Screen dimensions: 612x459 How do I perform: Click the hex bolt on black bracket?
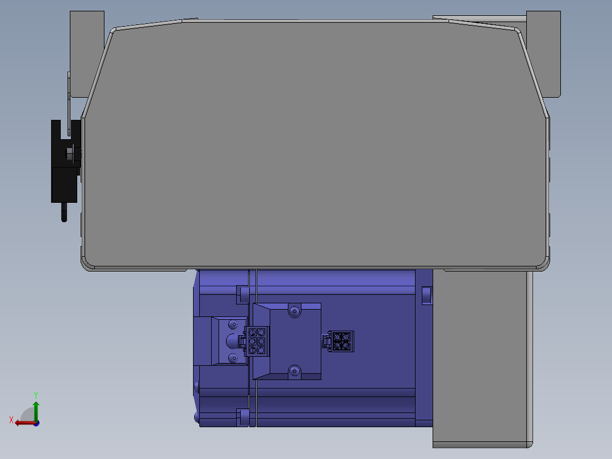tap(70, 153)
